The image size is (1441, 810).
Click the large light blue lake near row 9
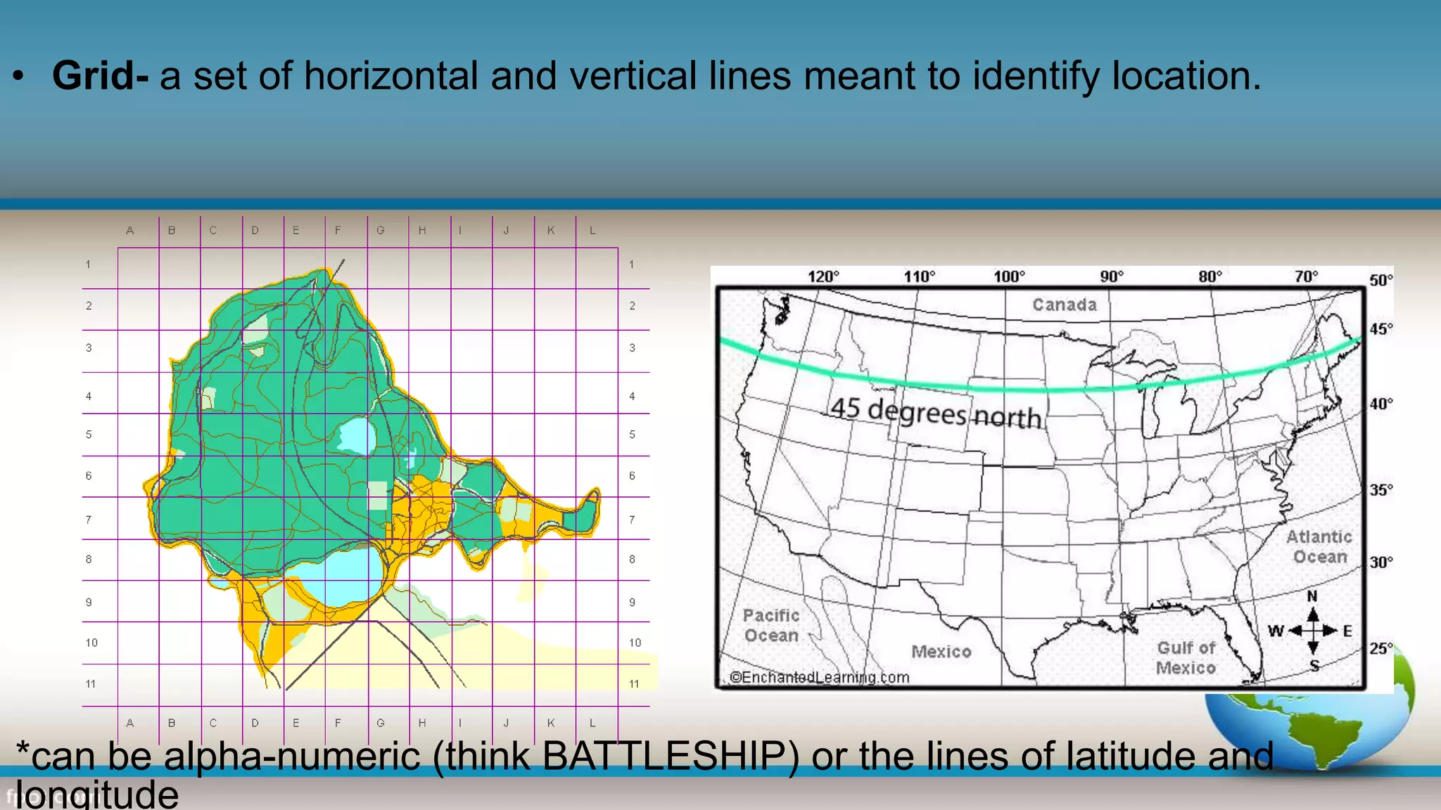click(x=343, y=577)
